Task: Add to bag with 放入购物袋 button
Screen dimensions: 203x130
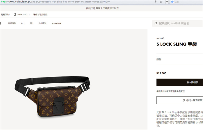Action: pos(180,82)
